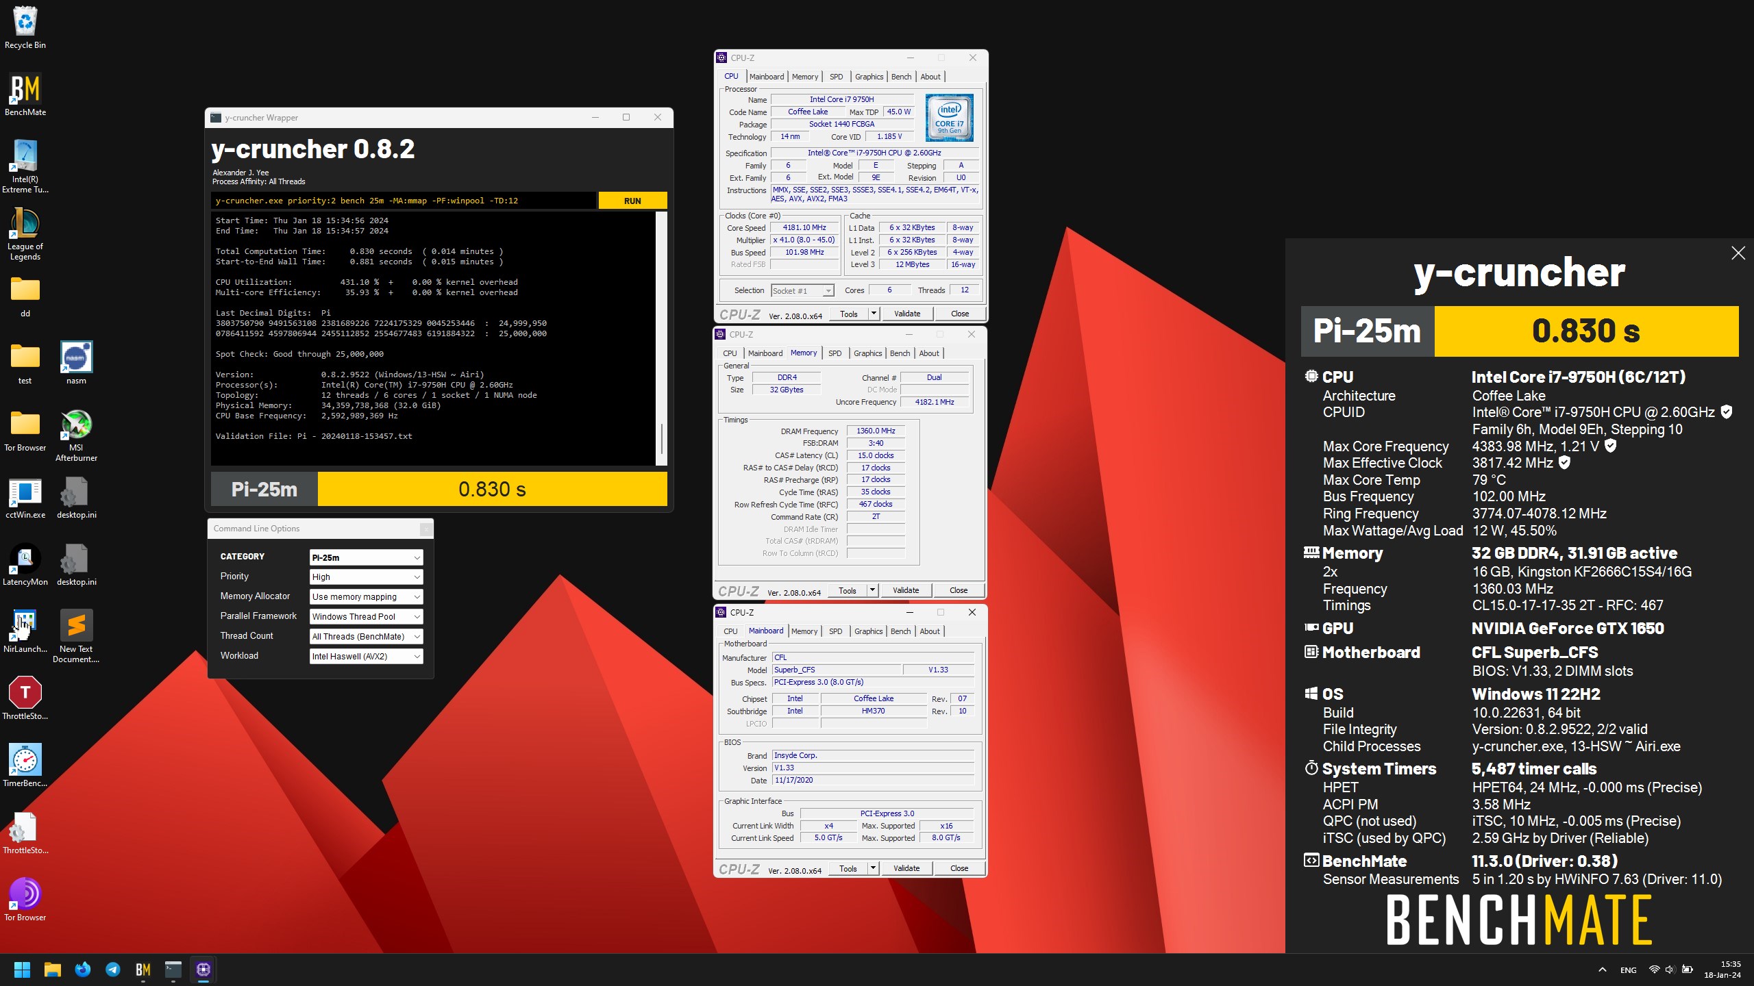Click 'Intel Core i7-9750H (6C/12T)' in BenchMate panel
This screenshot has width=1754, height=986.
pos(1577,377)
